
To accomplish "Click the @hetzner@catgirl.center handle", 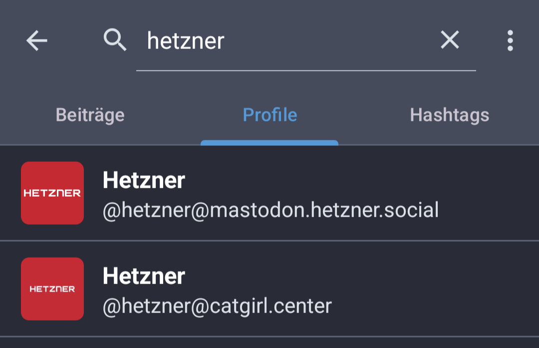I will (x=217, y=306).
